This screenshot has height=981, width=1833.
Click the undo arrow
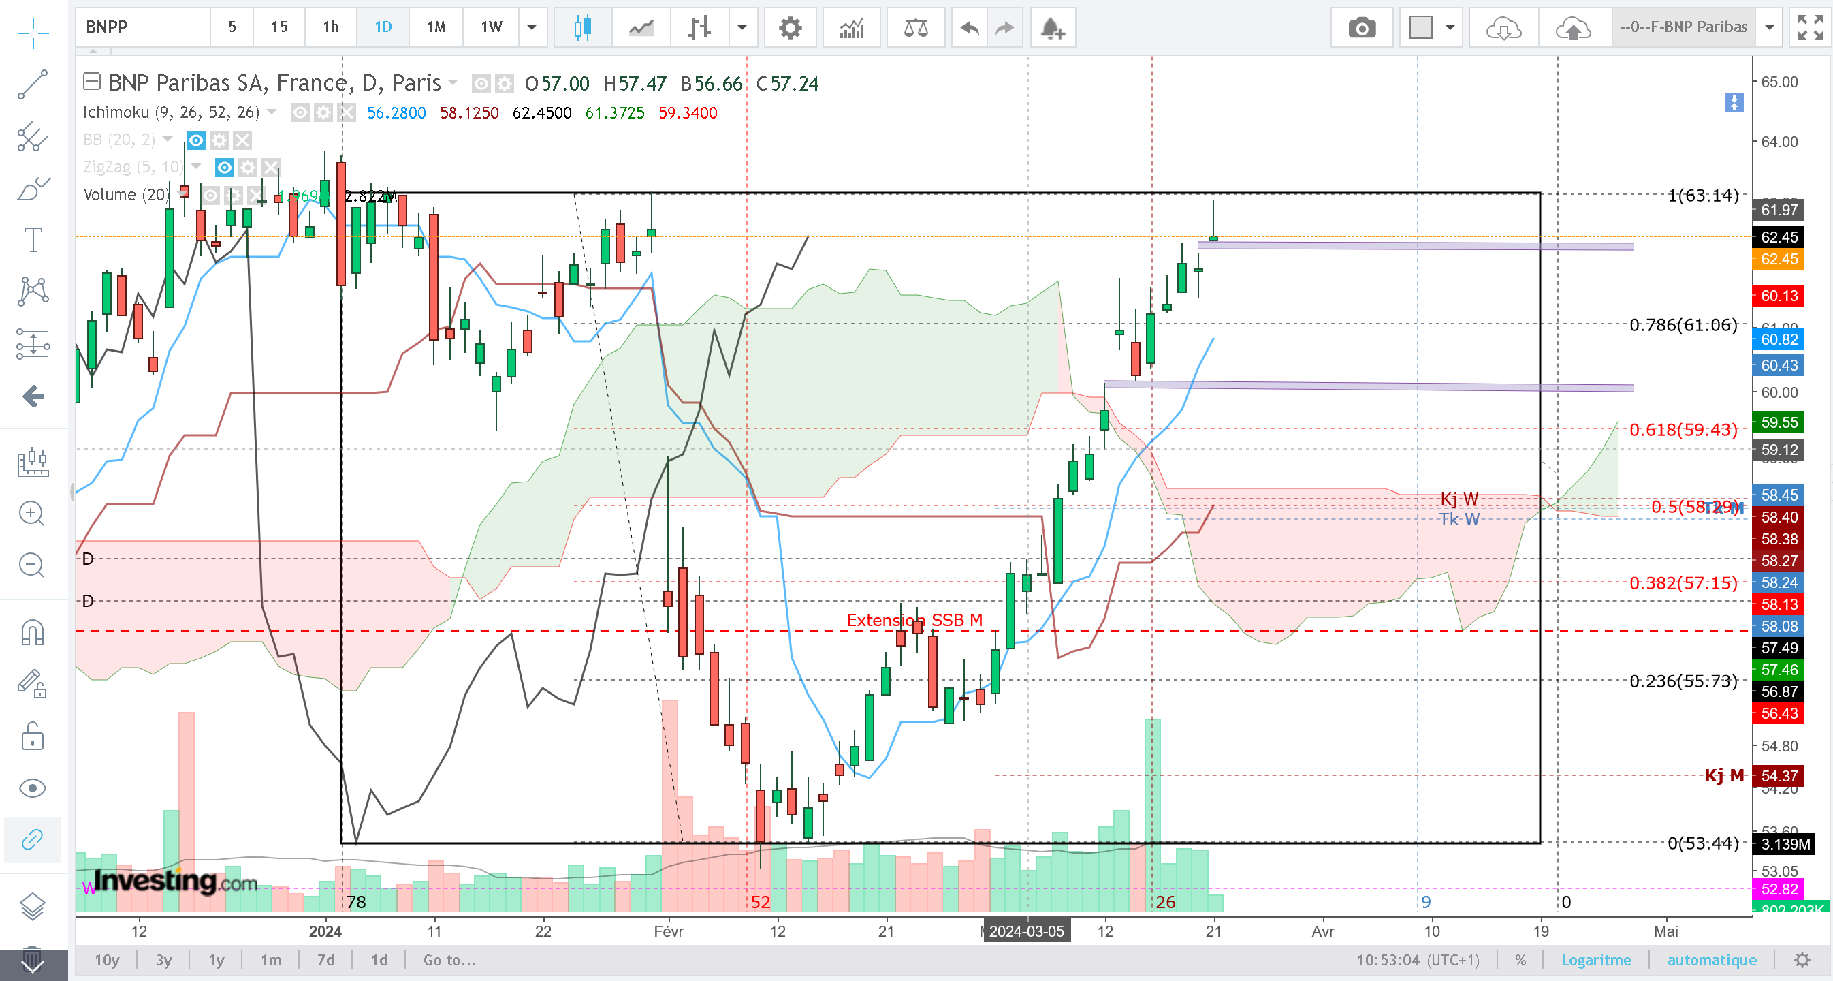pos(969,28)
